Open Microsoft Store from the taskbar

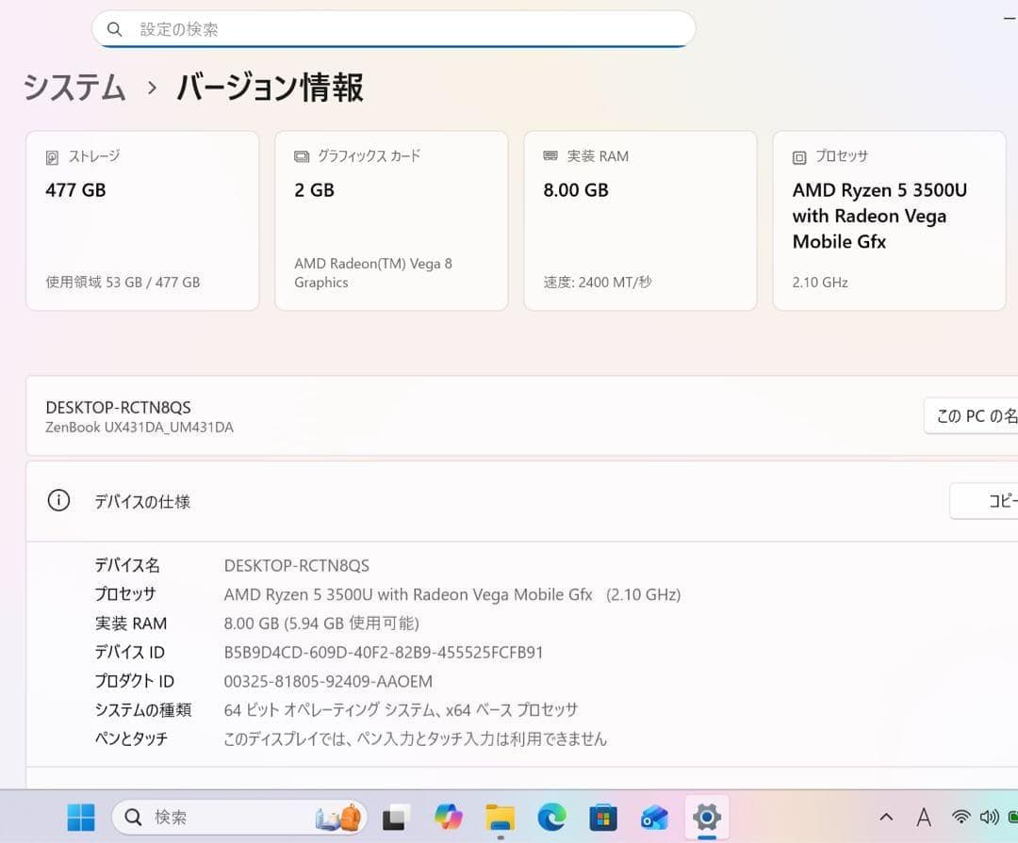(x=601, y=818)
